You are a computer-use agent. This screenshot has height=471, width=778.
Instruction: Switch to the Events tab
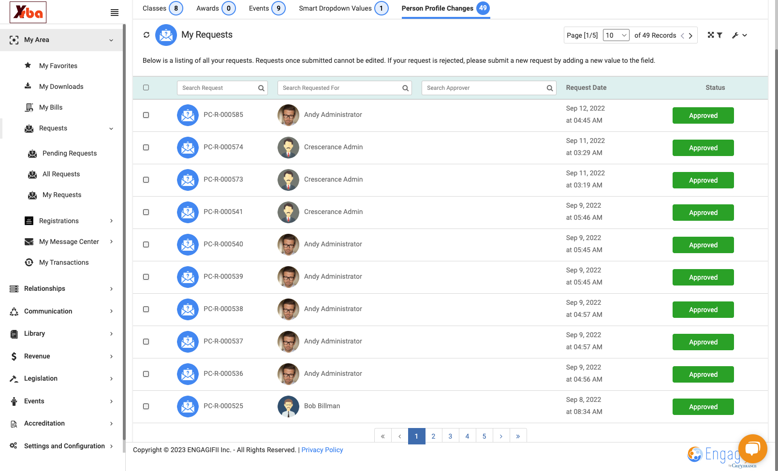267,8
